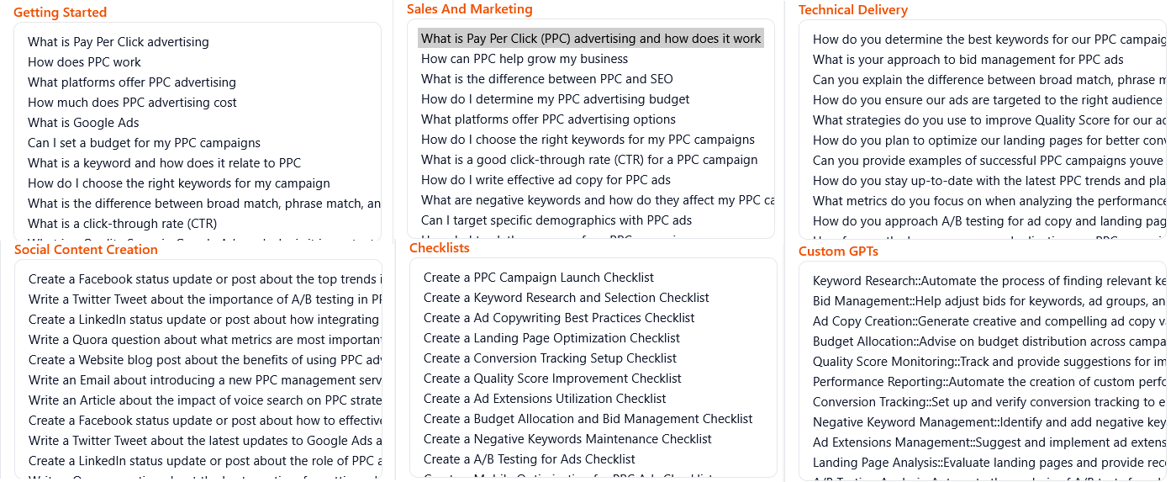The image size is (1176, 482).
Task: Choose 'Create a Negative Keywords Maintenance Checklist'
Action: (567, 439)
